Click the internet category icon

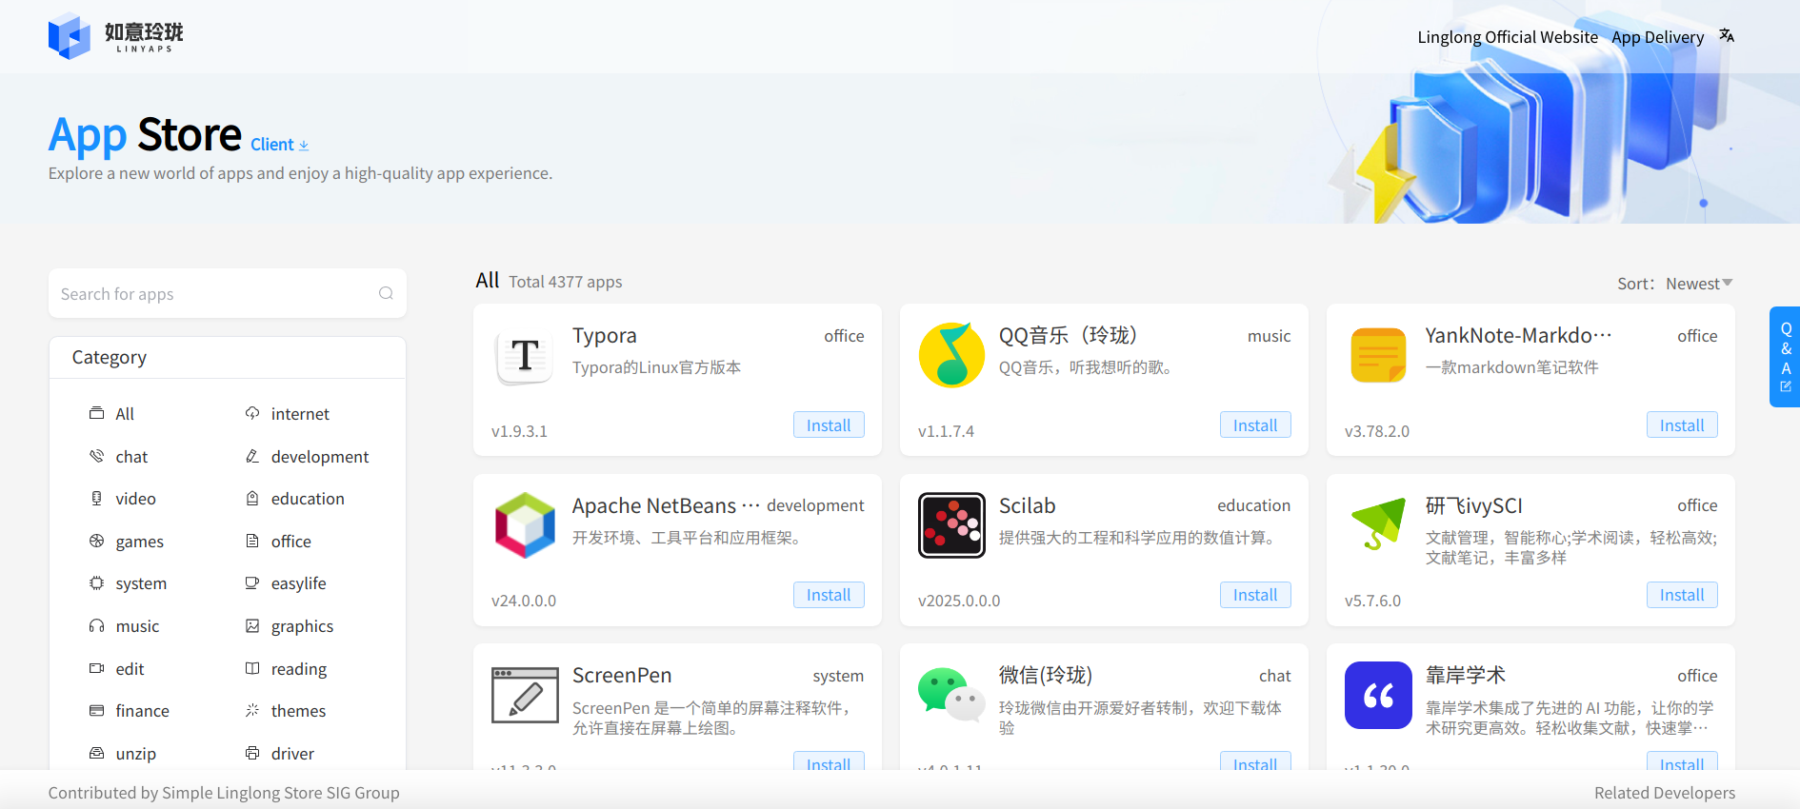252,413
